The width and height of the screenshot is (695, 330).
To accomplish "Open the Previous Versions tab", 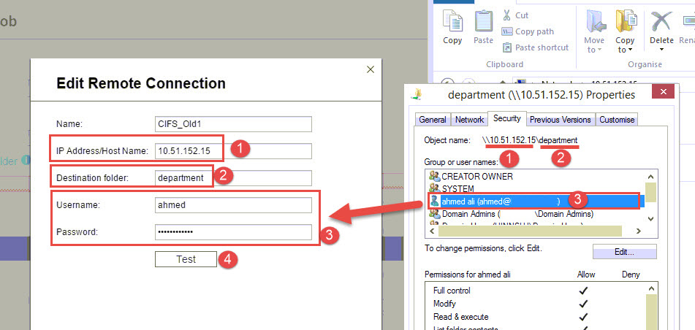I will coord(561,120).
